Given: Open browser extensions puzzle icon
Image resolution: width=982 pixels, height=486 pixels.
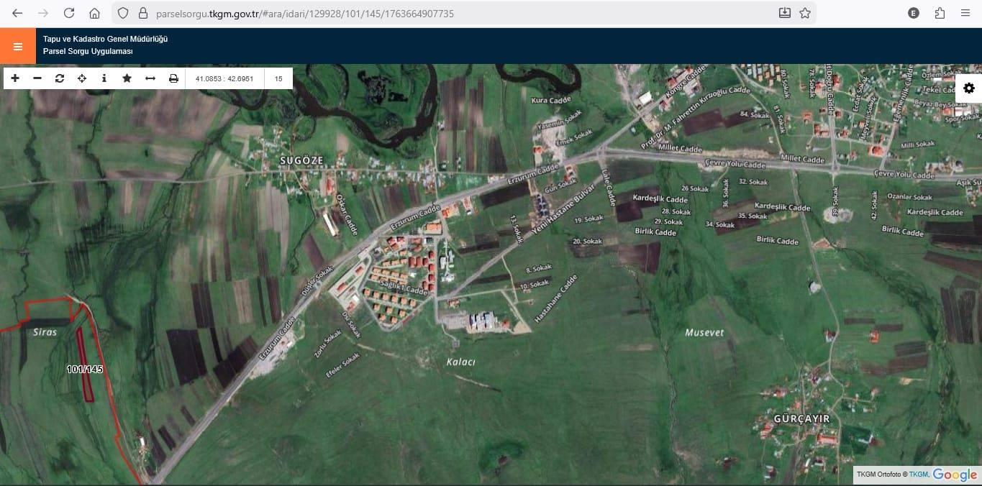Looking at the screenshot, I should 940,13.
